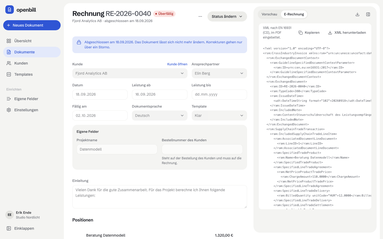Click the Erik Ende user name
Screen dimensions: 383x239
[24, 212]
